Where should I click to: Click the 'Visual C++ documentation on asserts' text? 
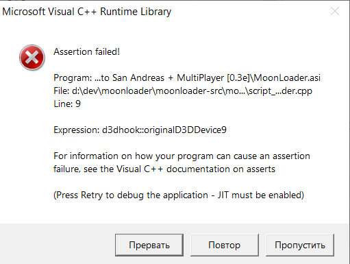click(x=196, y=169)
